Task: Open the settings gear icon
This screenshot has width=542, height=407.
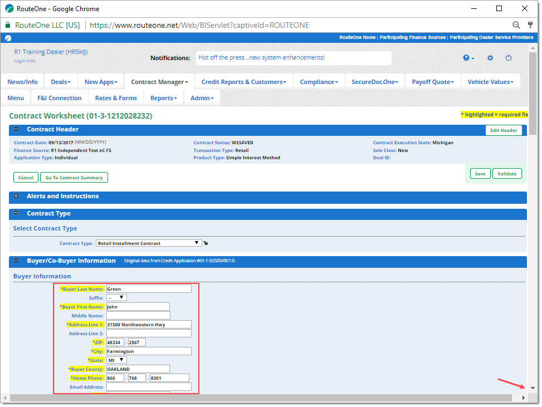Action: coord(490,58)
